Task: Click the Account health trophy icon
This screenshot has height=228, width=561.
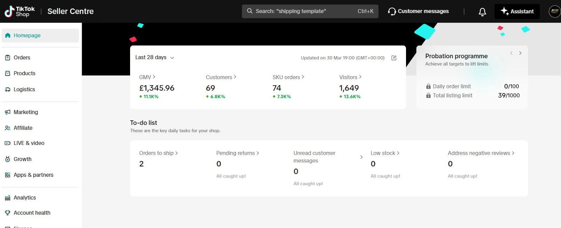Action: tap(8, 213)
